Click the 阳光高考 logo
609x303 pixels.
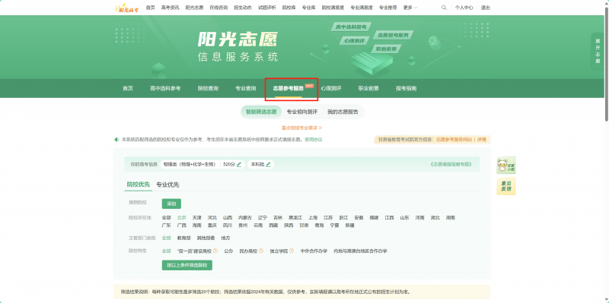pyautogui.click(x=127, y=8)
